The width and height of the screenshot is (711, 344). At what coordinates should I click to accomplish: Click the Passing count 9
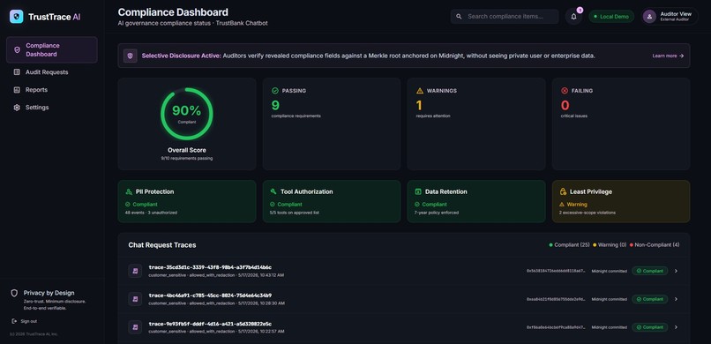tap(275, 105)
